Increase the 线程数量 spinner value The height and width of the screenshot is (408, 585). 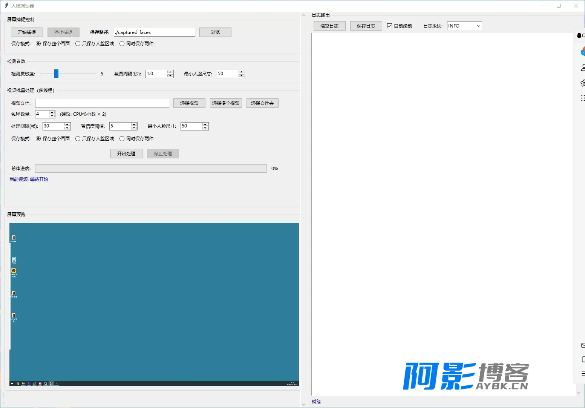pyautogui.click(x=52, y=112)
